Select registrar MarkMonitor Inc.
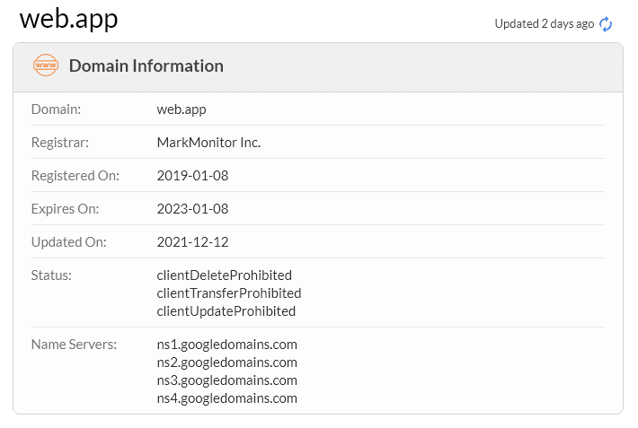Viewport: 638px width, 428px height. [208, 143]
